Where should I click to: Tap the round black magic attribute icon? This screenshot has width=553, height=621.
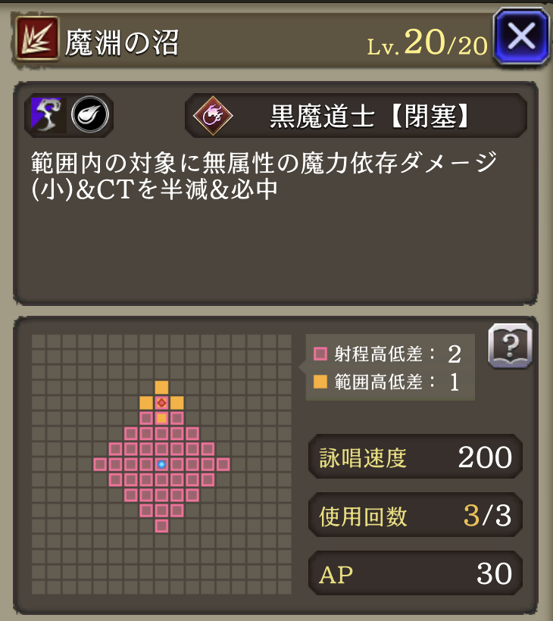pyautogui.click(x=90, y=115)
